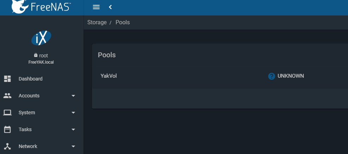
Task: Toggle the hamburger side navigation menu
Action: tap(96, 7)
